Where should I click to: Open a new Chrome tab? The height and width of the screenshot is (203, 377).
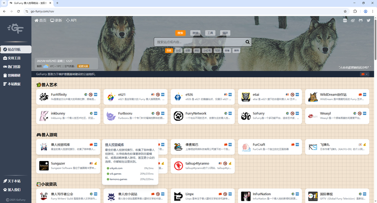pyautogui.click(x=57, y=3)
